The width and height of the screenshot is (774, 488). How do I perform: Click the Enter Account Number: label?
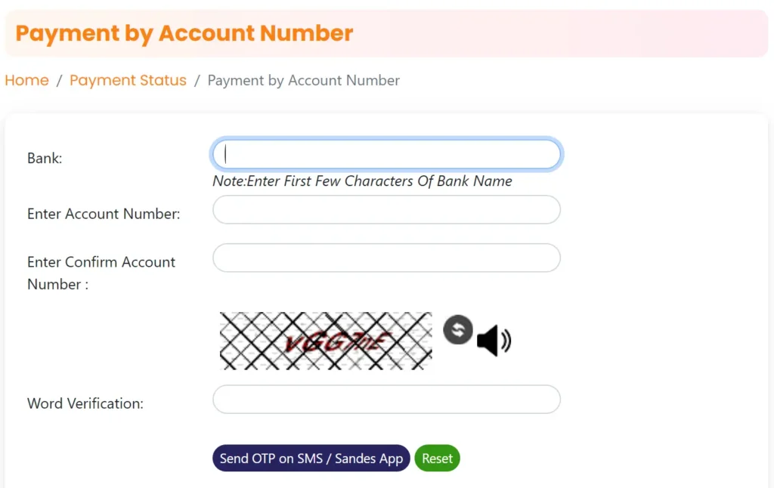104,214
